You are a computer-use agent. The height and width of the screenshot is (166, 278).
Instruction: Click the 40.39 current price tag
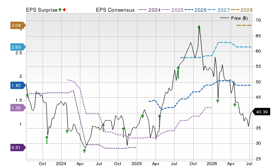(x=261, y=112)
